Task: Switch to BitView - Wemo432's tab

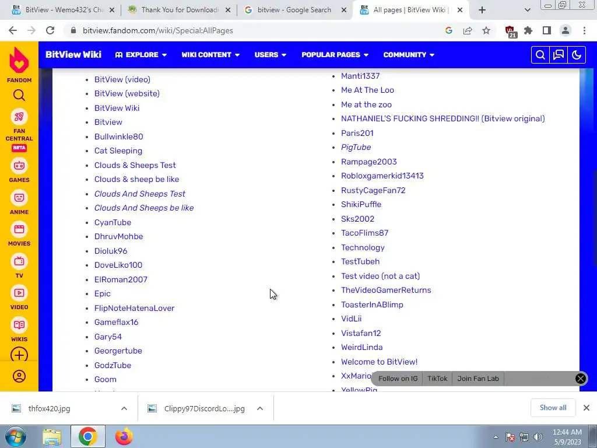Action: tap(63, 10)
